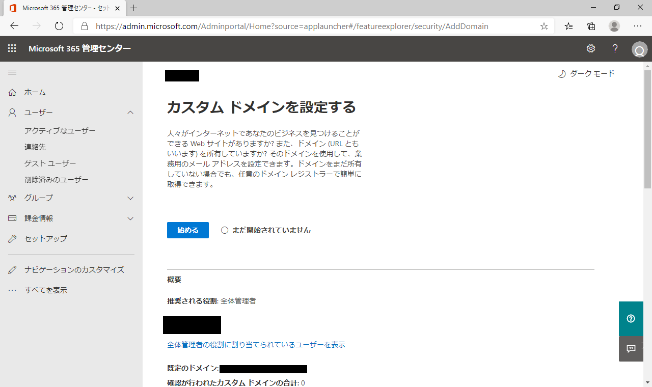Select the Microsoft 365 管理センター browser tab
This screenshot has width=652, height=387.
pyautogui.click(x=65, y=8)
